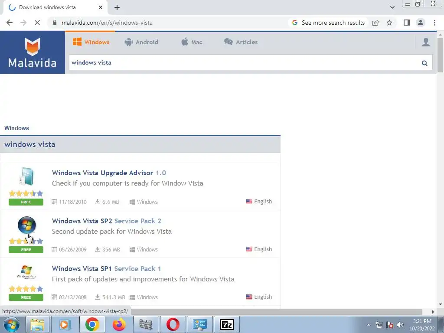444x333 pixels.
Task: Click the Action Center flag icon
Action: pyautogui.click(x=390, y=325)
